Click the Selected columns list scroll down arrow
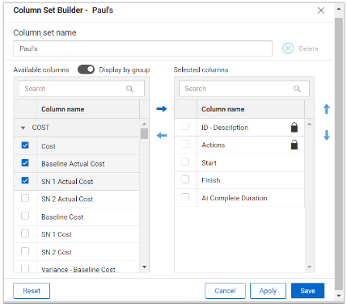 pos(309,267)
